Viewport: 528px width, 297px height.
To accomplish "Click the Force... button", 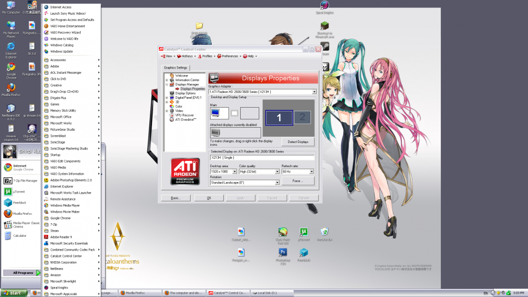I will click(x=298, y=181).
